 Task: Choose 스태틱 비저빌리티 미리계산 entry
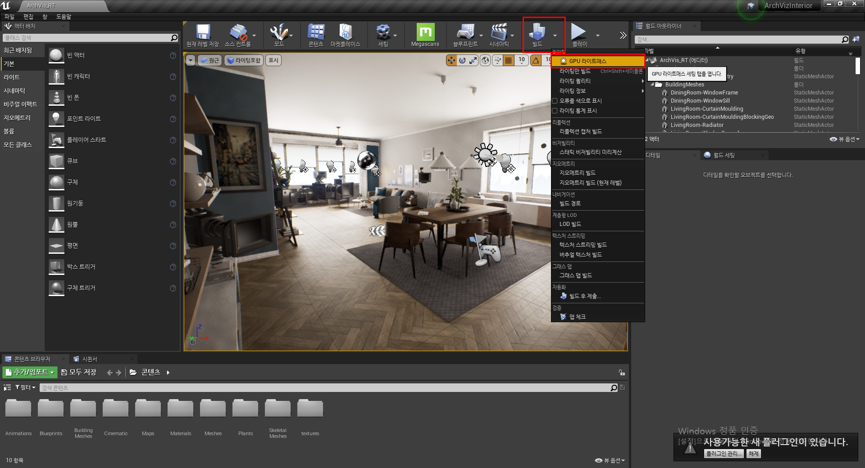click(598, 152)
